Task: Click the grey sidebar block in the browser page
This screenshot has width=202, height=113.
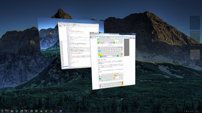Action: (x=127, y=47)
